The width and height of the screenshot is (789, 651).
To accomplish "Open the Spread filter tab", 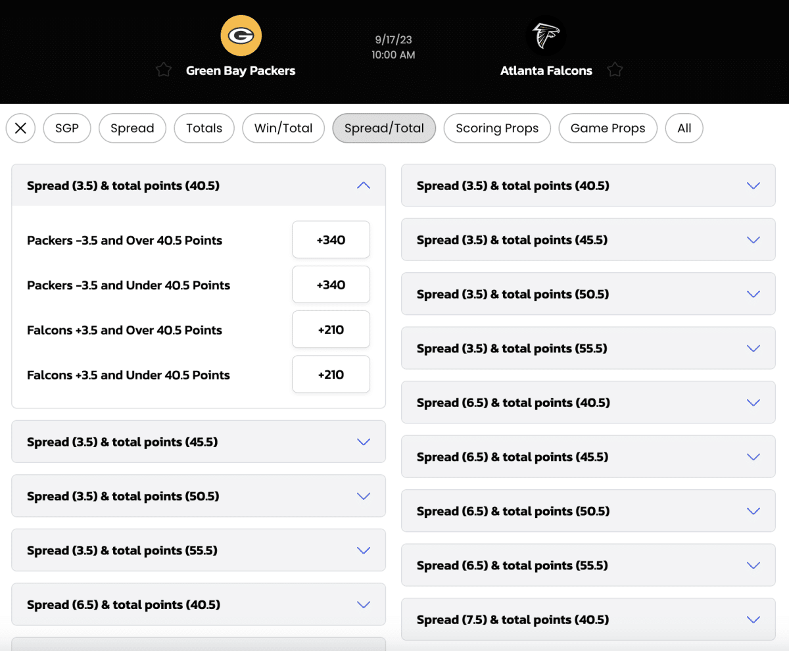I will point(132,128).
